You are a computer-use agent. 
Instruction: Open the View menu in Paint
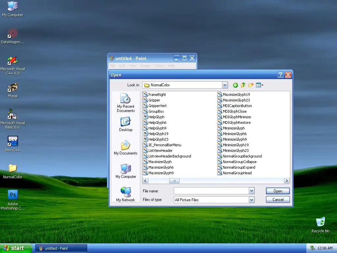click(133, 66)
